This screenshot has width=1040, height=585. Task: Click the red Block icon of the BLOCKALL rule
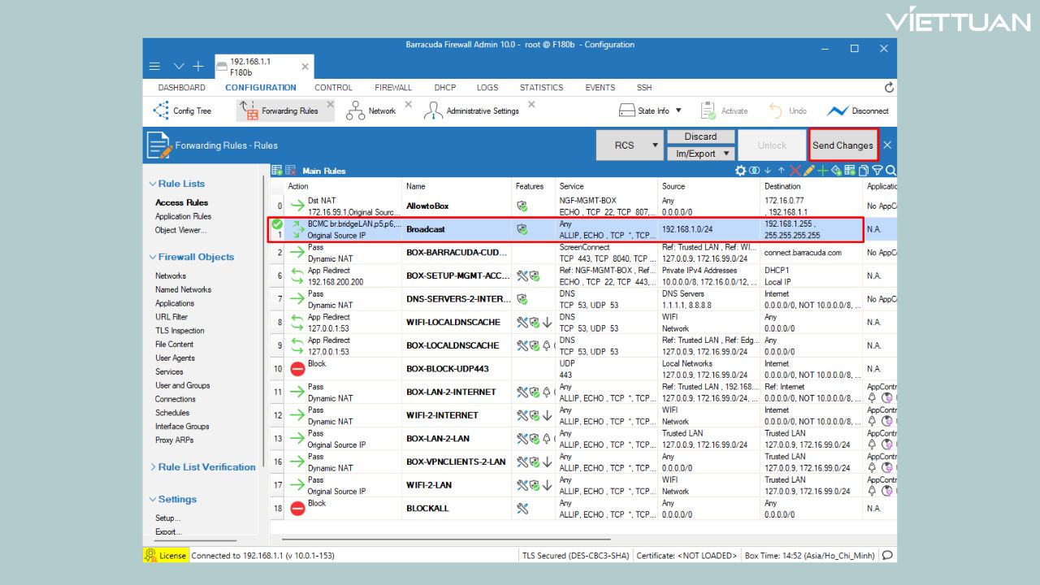(297, 508)
